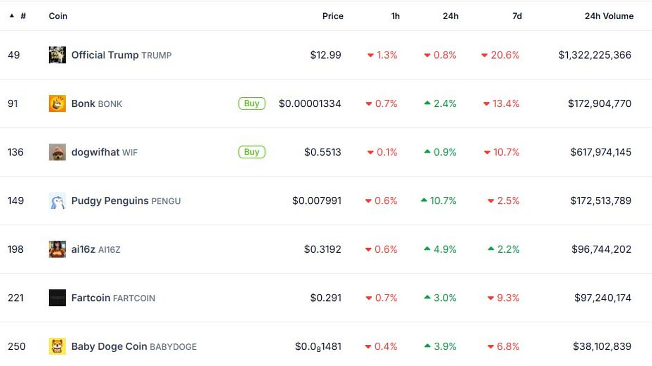Click the 7d column header to reorder coins
The image size is (652, 366).
(517, 16)
